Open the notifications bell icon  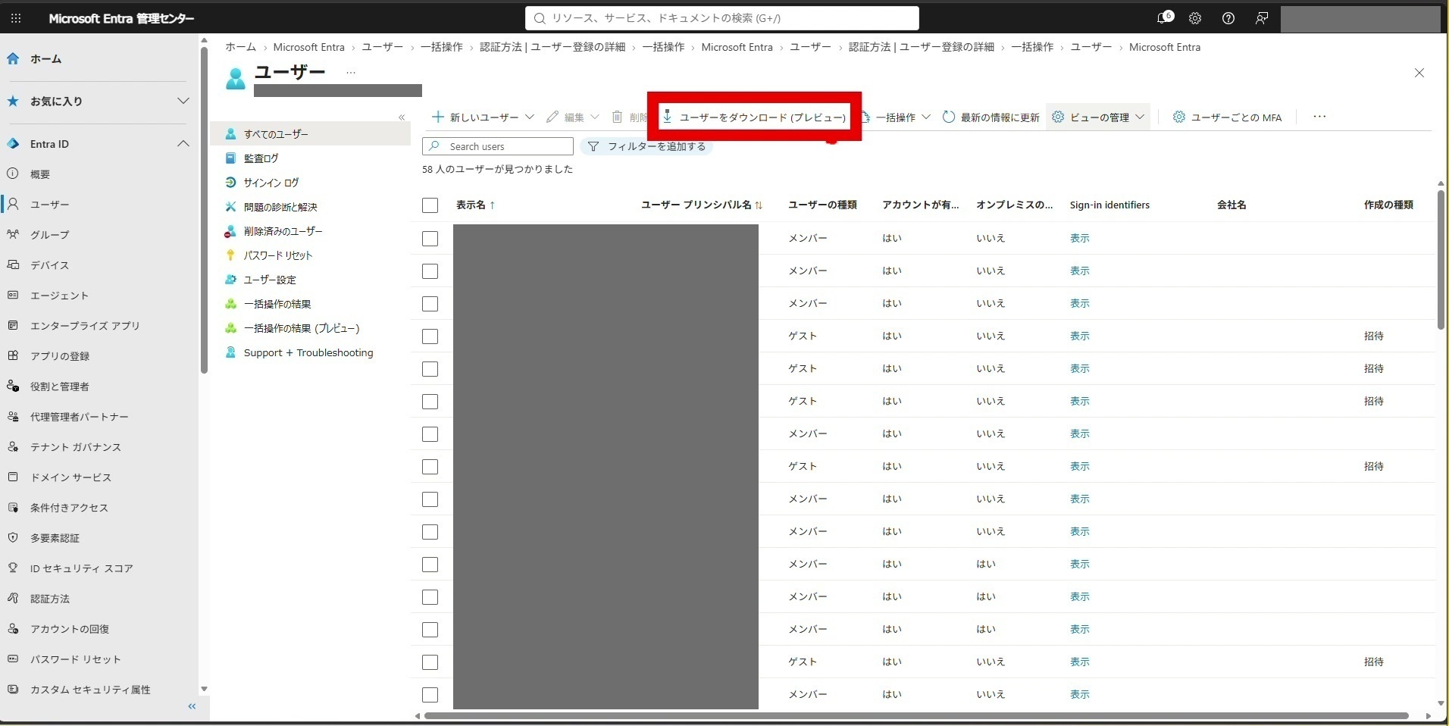[1164, 18]
